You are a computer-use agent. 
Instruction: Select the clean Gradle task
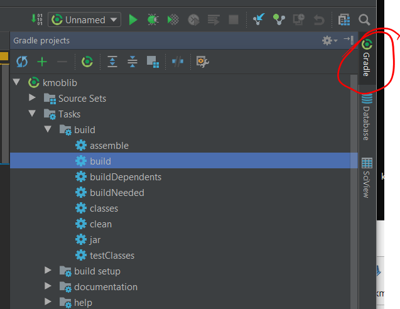click(100, 224)
